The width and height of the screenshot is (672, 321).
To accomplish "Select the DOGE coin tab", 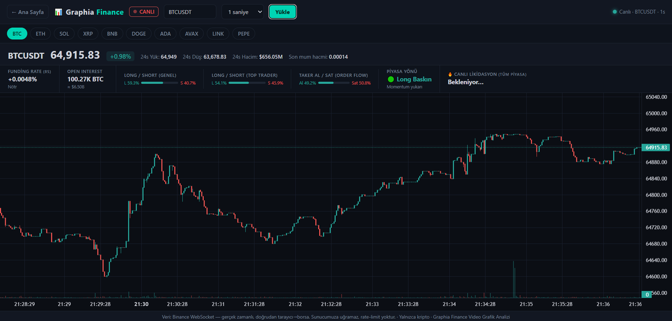I will point(139,34).
